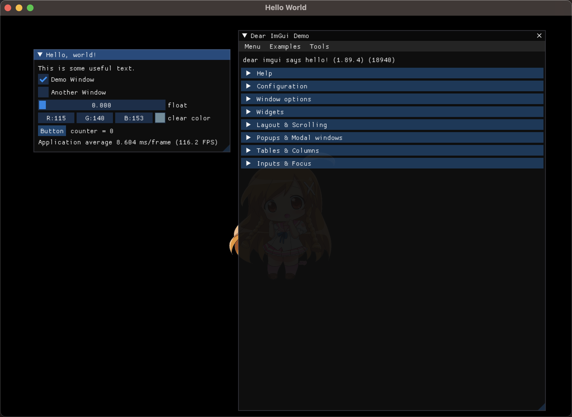
Task: Open the clear color swatch picker
Action: click(x=160, y=118)
